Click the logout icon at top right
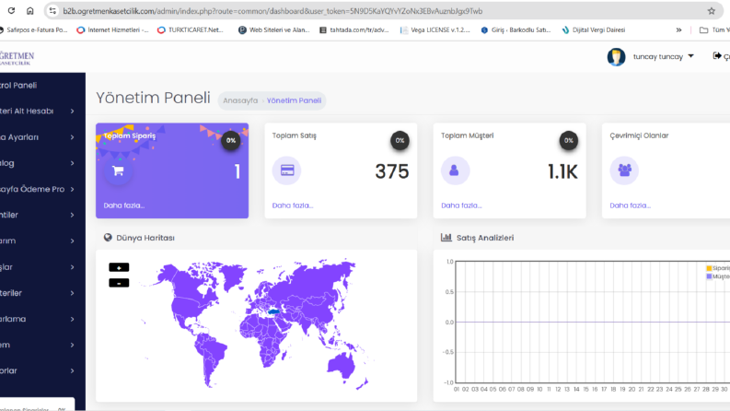 (x=717, y=56)
